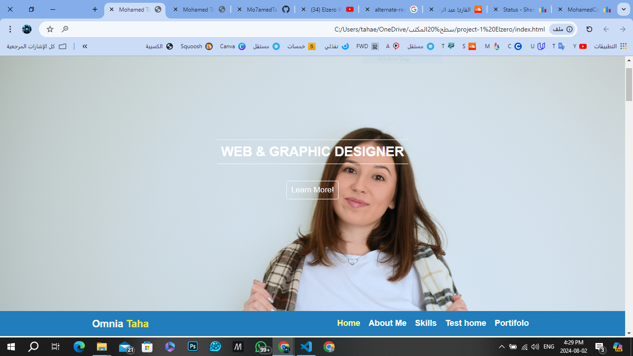The image size is (633, 356).
Task: Click the site information icon in address bar
Action: [570, 29]
